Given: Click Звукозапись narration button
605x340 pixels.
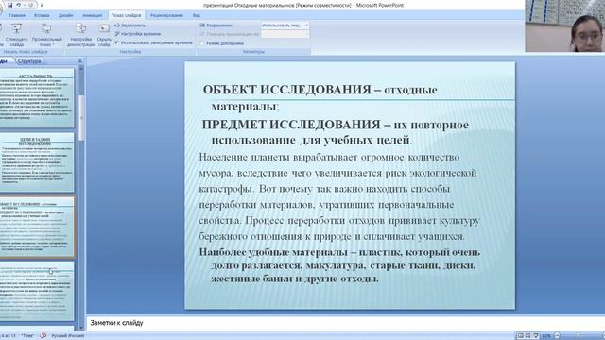Looking at the screenshot, I should point(130,25).
